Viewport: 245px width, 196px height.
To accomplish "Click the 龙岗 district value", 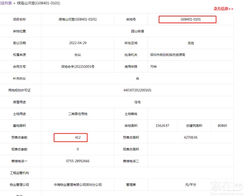I will point(191,43).
